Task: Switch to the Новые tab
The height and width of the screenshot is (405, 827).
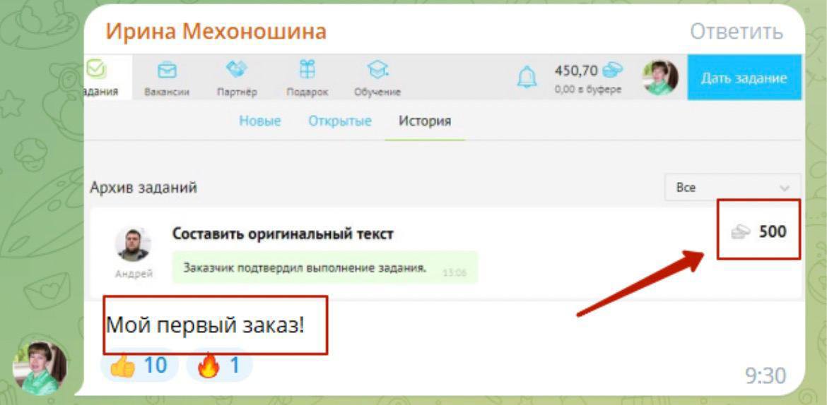Action: [260, 121]
